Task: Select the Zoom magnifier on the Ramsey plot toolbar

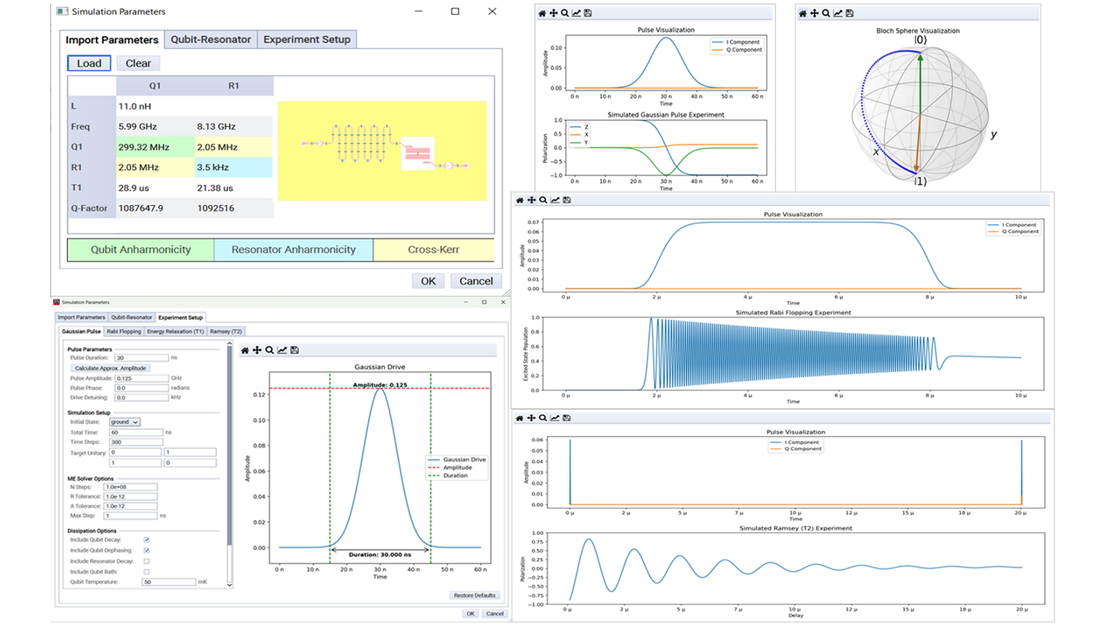Action: [543, 418]
